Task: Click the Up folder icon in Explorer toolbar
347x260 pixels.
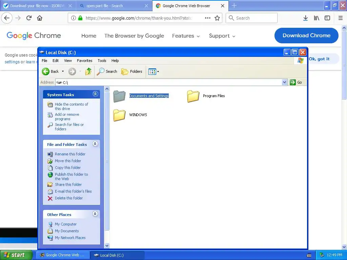Action: click(88, 71)
